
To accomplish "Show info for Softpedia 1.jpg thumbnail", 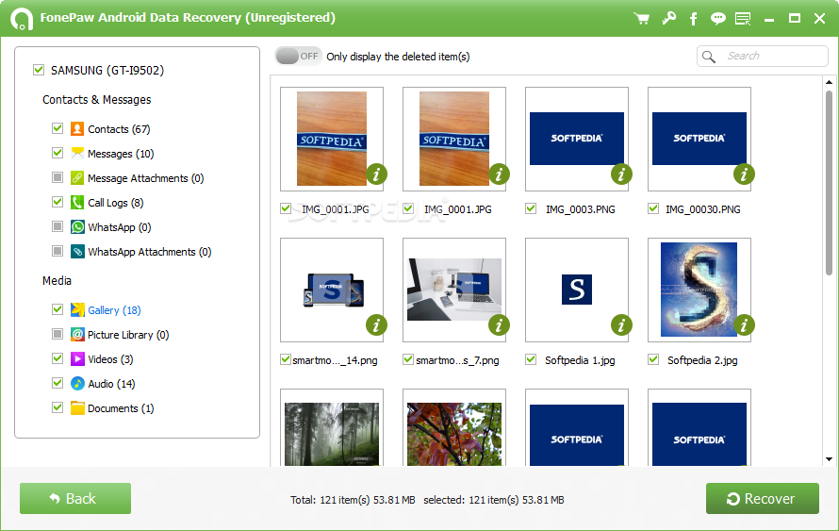I will click(x=621, y=324).
